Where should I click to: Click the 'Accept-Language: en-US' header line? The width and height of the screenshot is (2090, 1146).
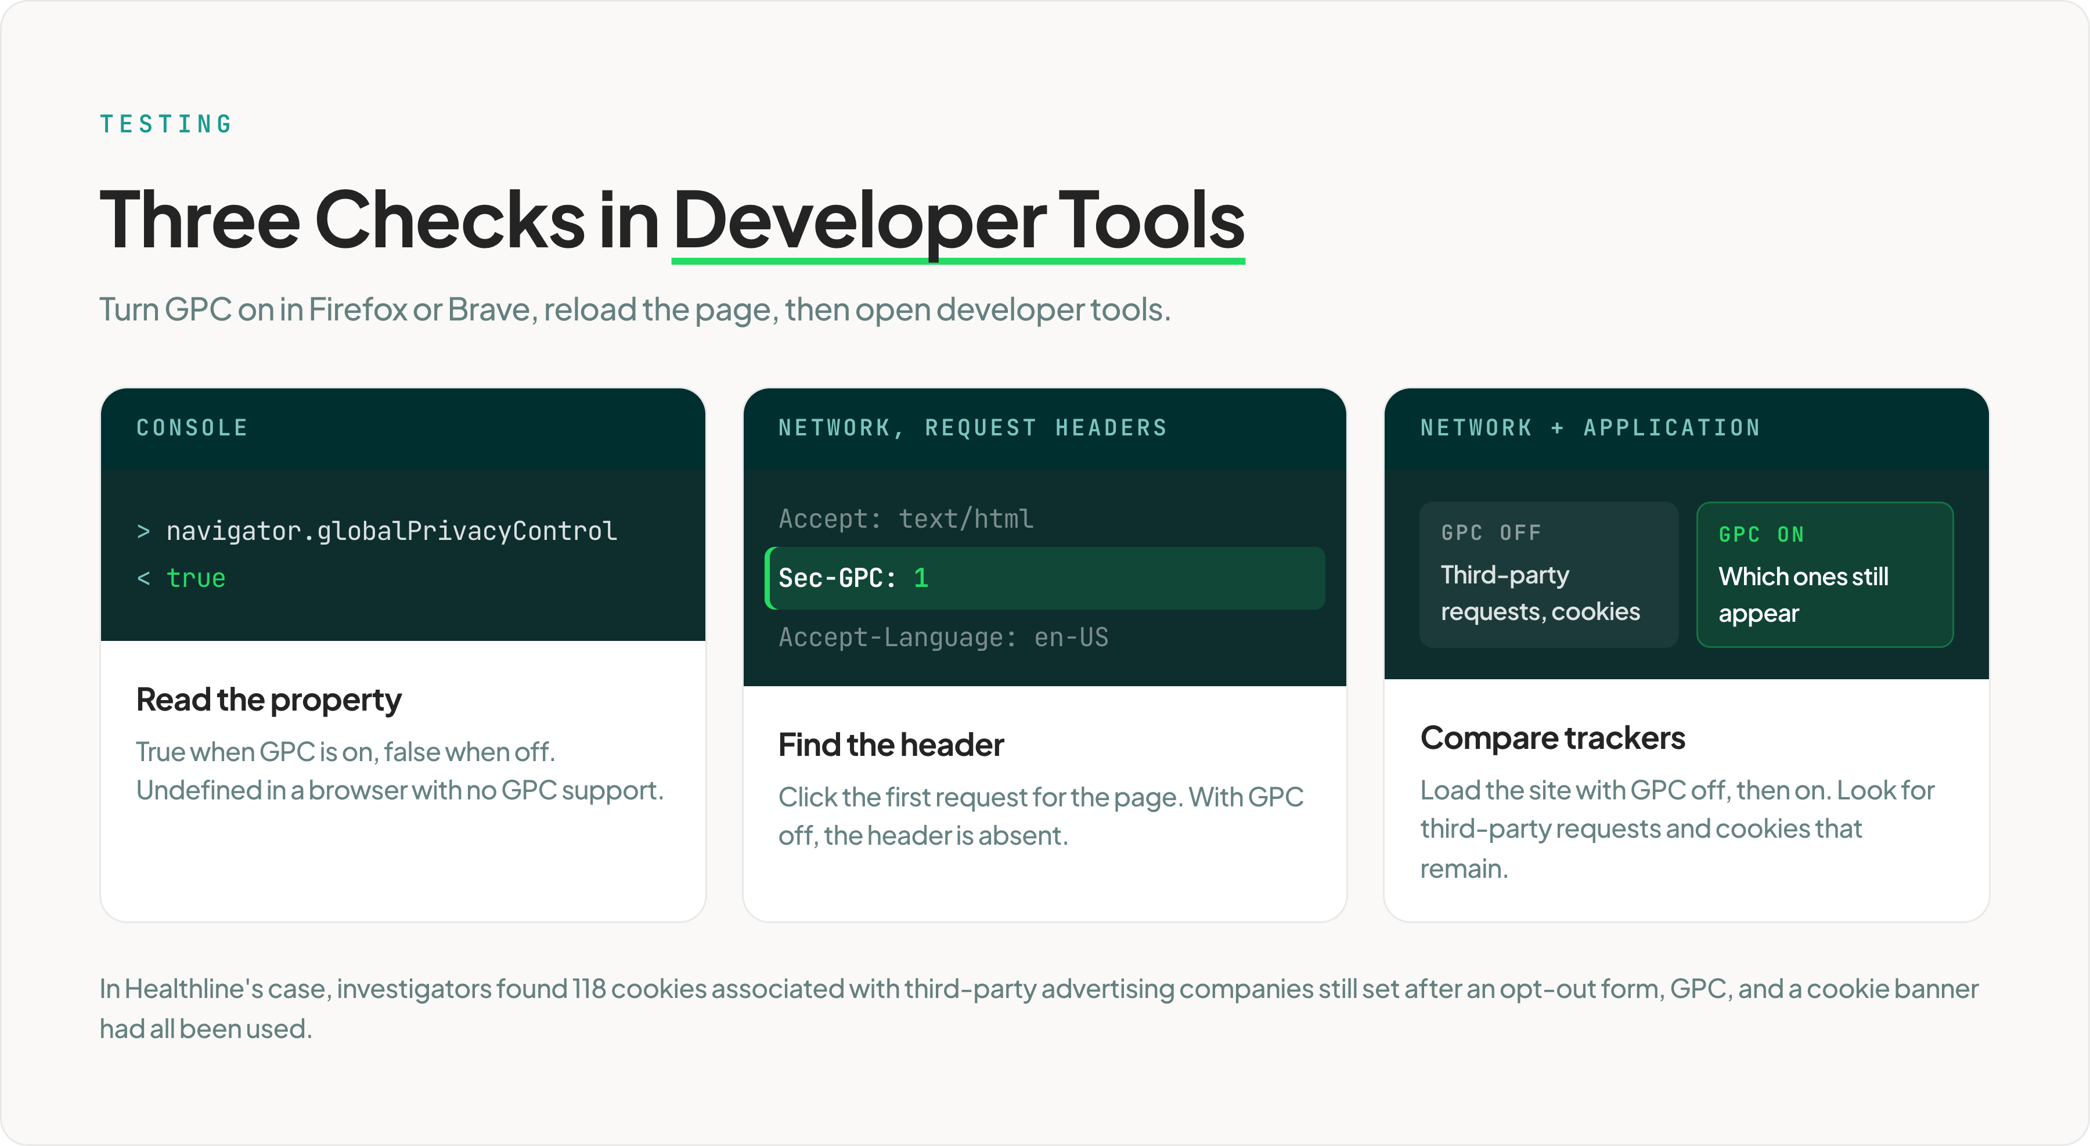coord(943,637)
